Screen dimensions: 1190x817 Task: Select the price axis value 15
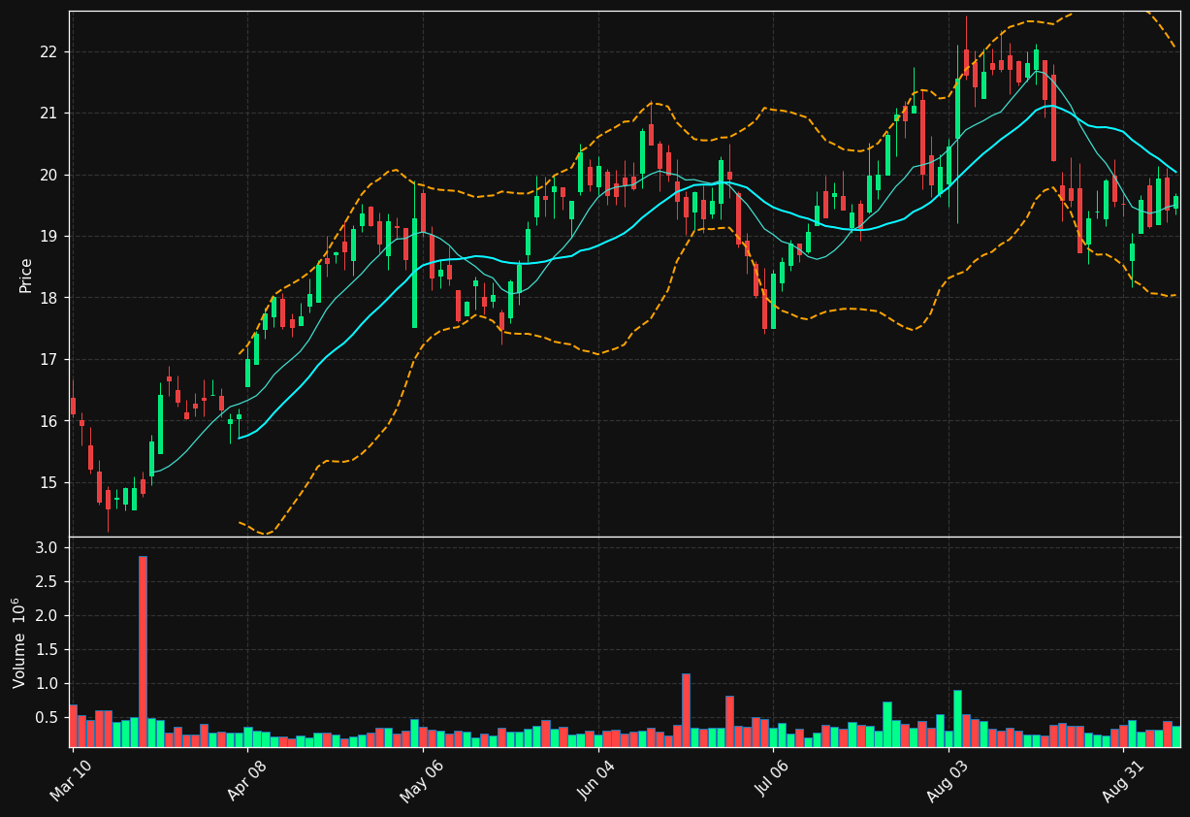(49, 483)
